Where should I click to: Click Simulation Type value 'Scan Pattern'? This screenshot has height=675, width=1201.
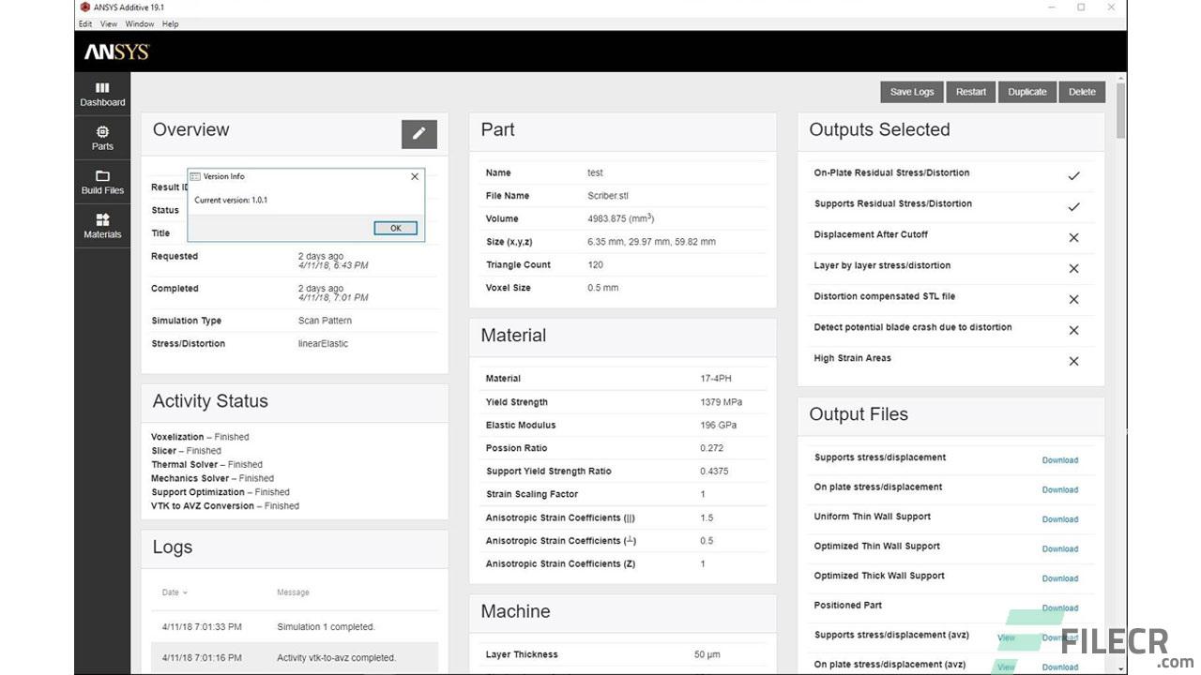[325, 321]
